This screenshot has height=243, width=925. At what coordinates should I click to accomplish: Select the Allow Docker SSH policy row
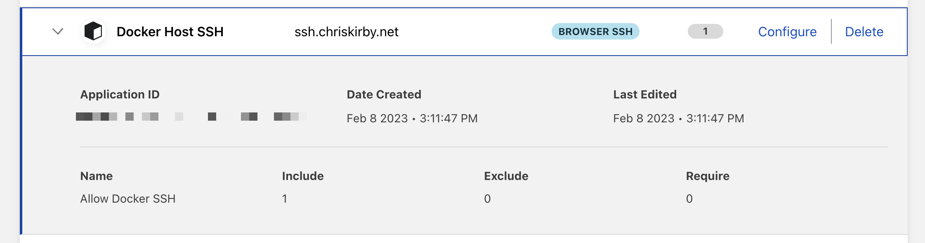click(128, 199)
